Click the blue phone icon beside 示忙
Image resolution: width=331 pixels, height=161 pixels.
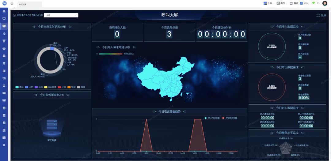301,3
